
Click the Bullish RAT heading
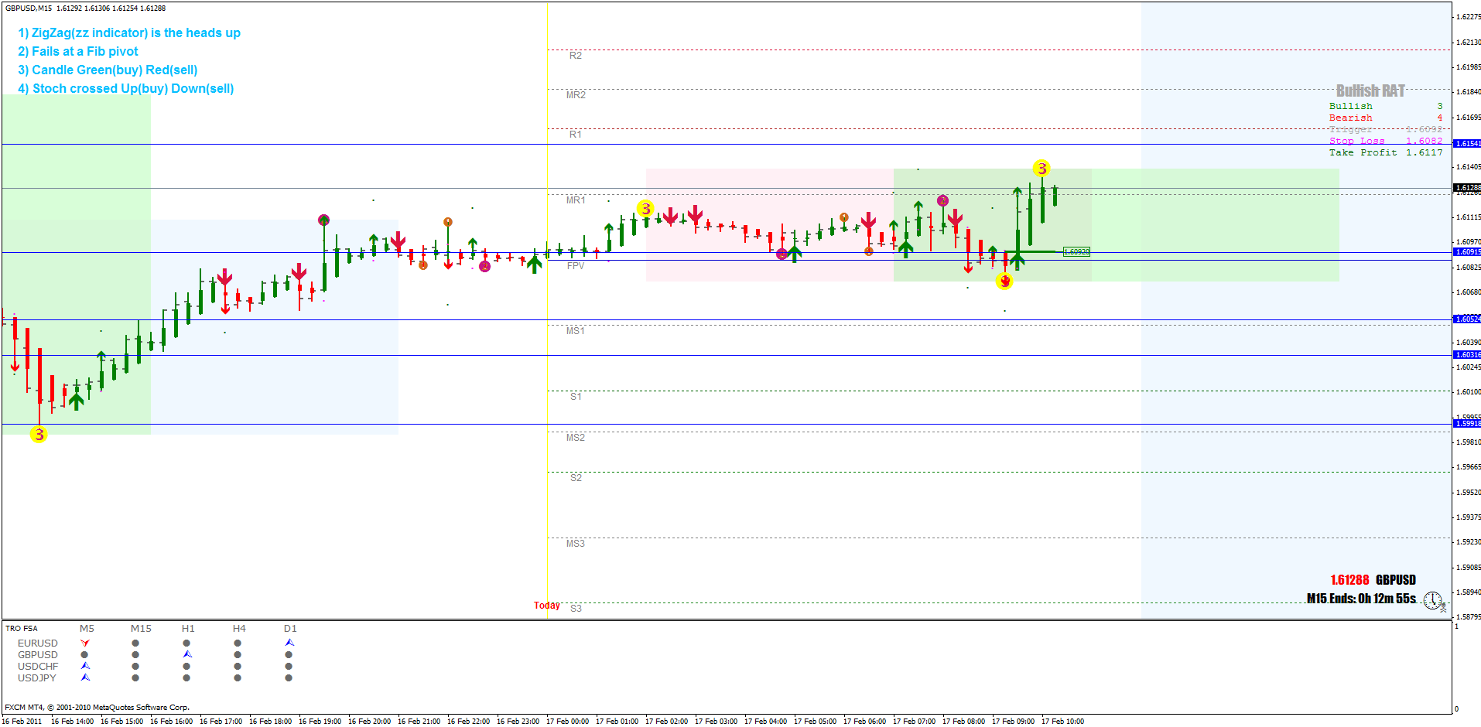[1370, 91]
